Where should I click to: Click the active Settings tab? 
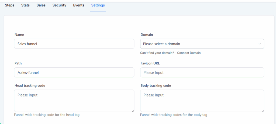98,5
